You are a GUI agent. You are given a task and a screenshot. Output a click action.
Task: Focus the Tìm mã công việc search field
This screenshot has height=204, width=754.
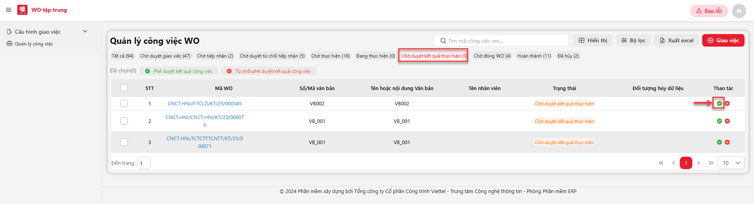click(501, 41)
